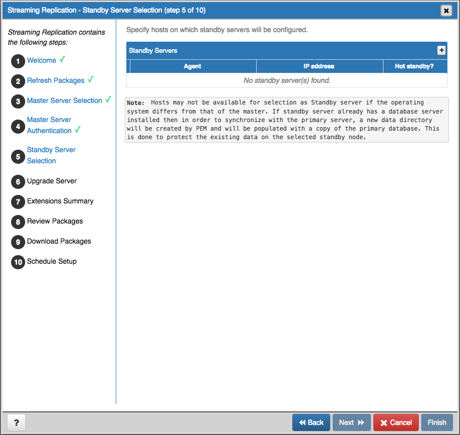The height and width of the screenshot is (435, 460).
Task: Click the step 1 number badge
Action: pos(18,61)
